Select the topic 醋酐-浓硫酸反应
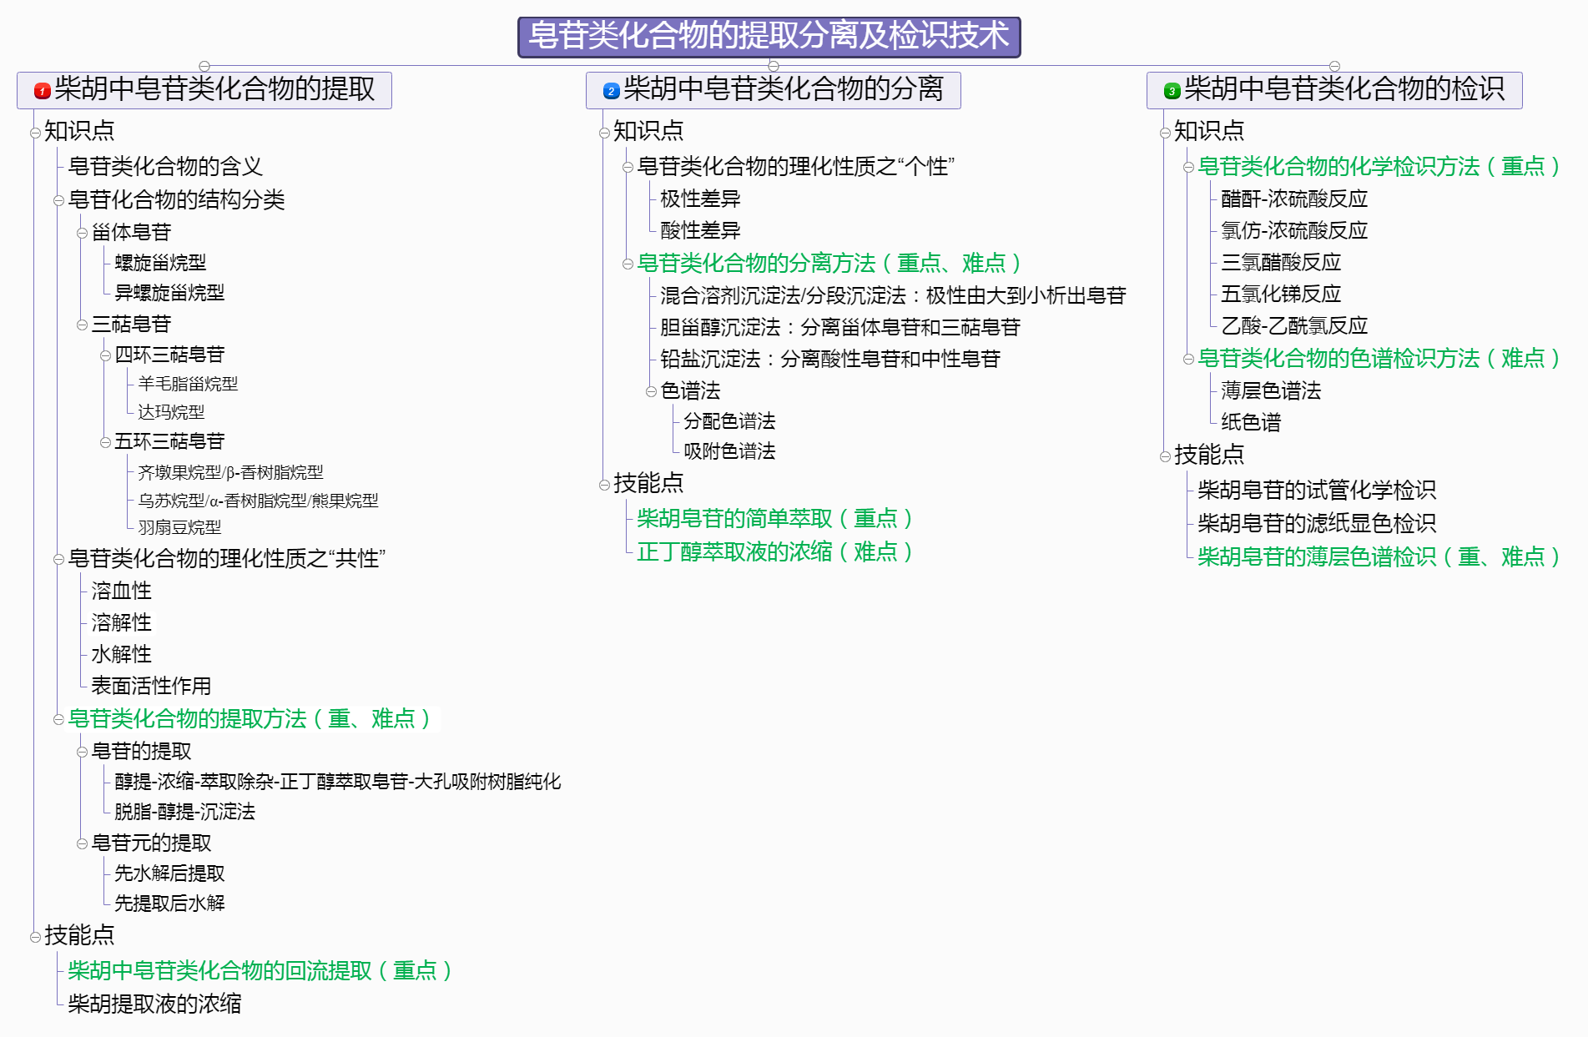1588x1037 pixels. (1294, 199)
